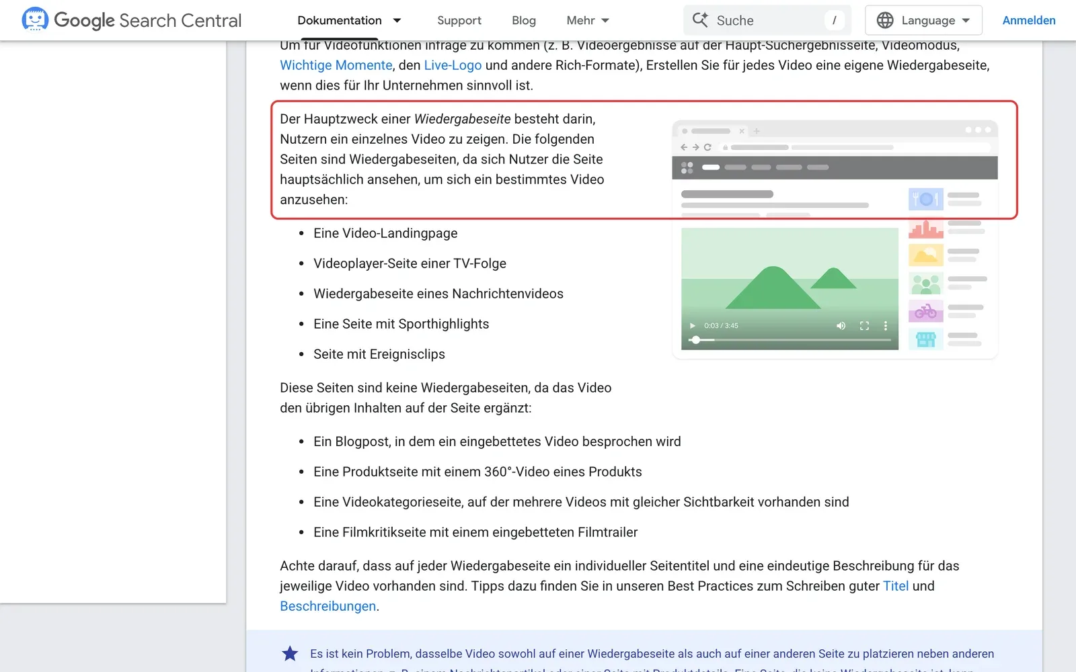
Task: Open the Wichtige Momente link
Action: tap(336, 65)
